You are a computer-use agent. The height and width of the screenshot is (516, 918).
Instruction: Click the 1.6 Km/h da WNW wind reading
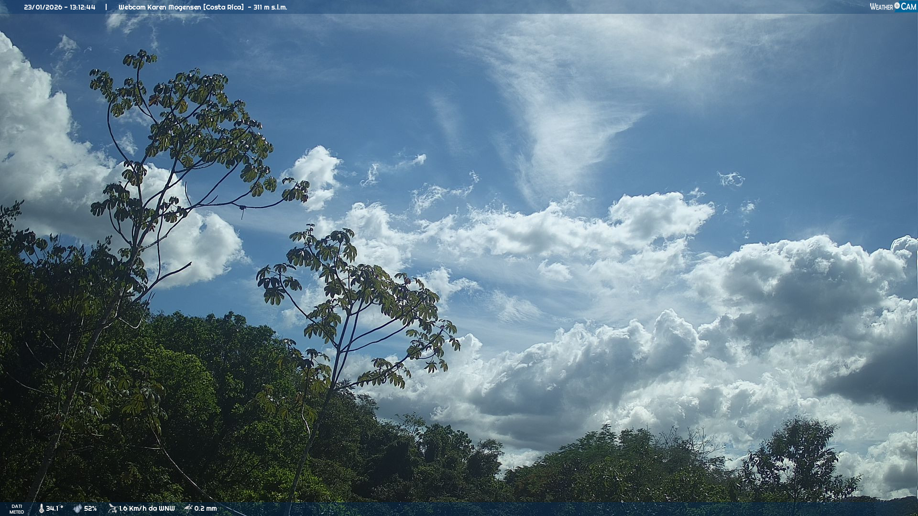click(x=147, y=509)
